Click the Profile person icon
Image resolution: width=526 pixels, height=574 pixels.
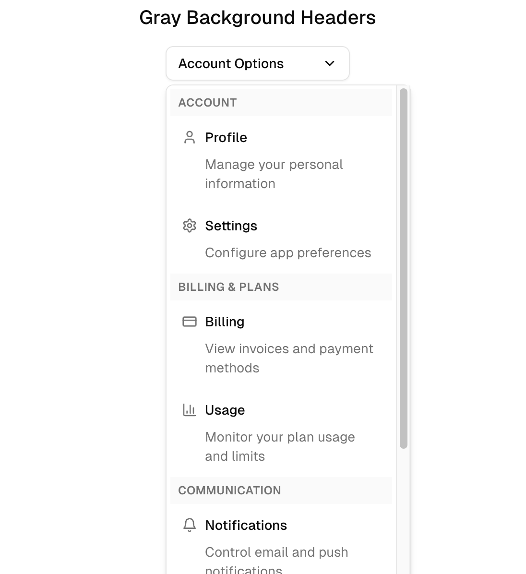click(190, 138)
